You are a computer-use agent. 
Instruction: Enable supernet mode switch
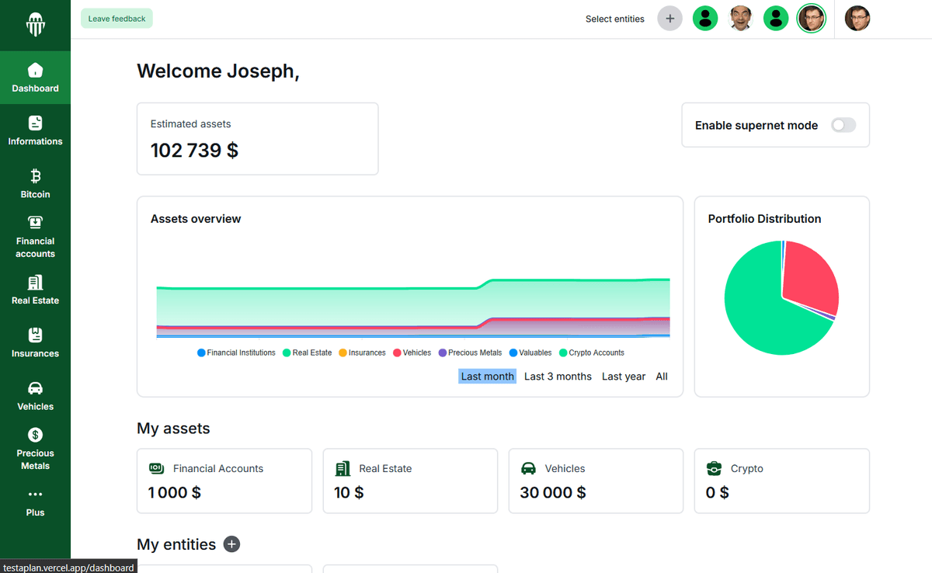(843, 125)
